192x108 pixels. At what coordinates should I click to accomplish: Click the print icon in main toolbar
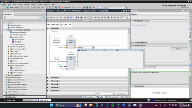coord(21,7)
